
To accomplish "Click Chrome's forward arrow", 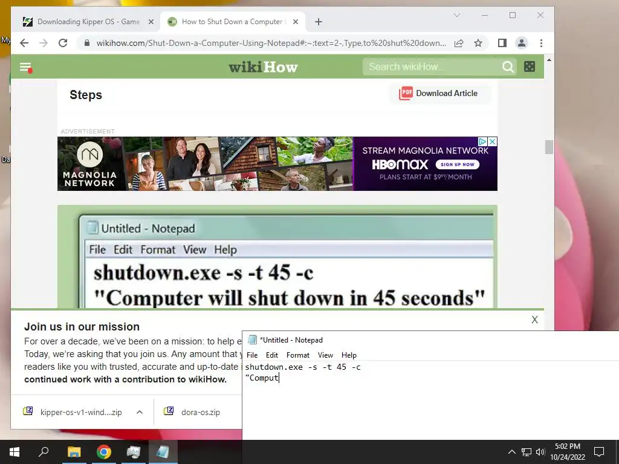I will 44,43.
